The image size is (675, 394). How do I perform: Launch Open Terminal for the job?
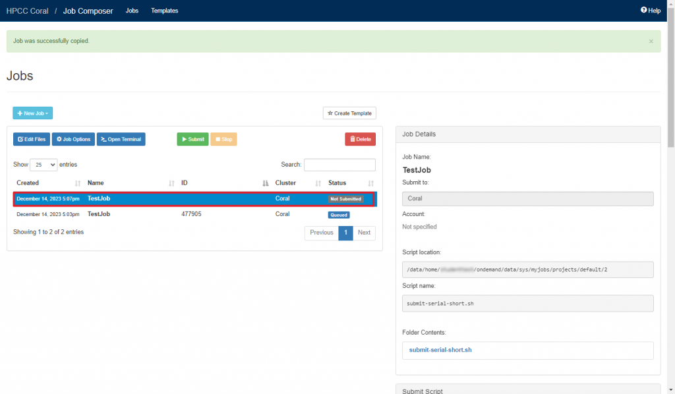point(121,139)
